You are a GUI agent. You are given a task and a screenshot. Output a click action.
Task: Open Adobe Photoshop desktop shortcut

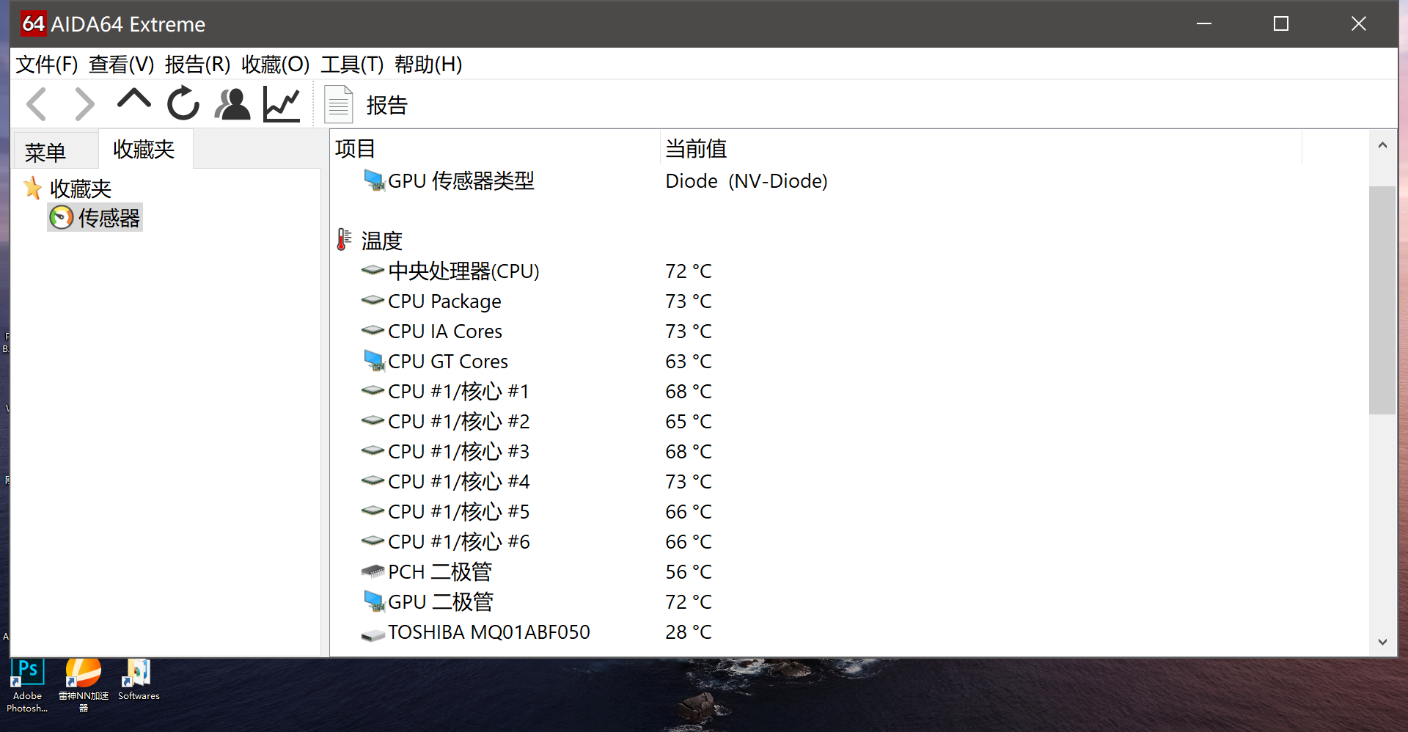pyautogui.click(x=27, y=687)
